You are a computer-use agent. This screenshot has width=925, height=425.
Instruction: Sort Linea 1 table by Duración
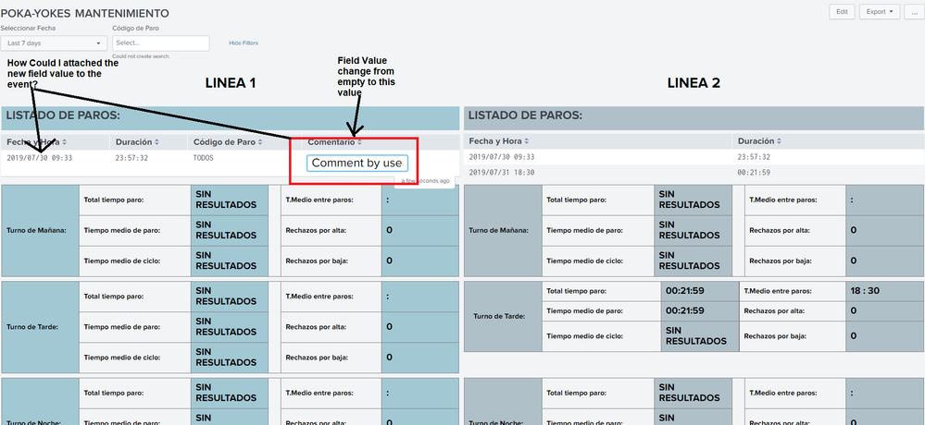click(137, 142)
